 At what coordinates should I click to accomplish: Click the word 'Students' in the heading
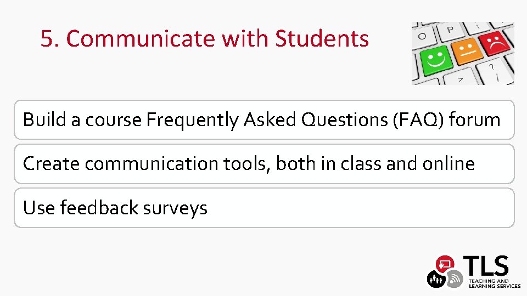coord(322,39)
